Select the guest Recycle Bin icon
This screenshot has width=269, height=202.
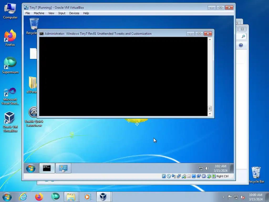point(33,26)
